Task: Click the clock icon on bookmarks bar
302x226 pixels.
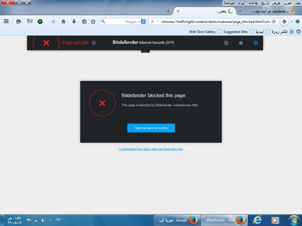Action: coord(298,31)
